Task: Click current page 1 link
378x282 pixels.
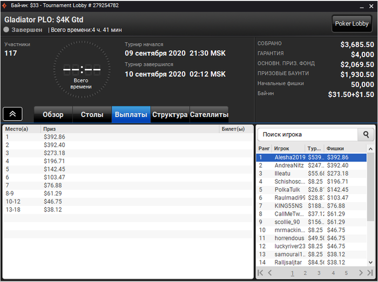Action: (x=292, y=273)
